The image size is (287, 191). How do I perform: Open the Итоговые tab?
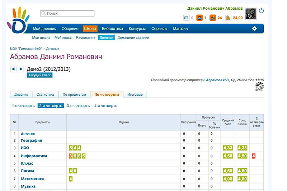point(135,95)
